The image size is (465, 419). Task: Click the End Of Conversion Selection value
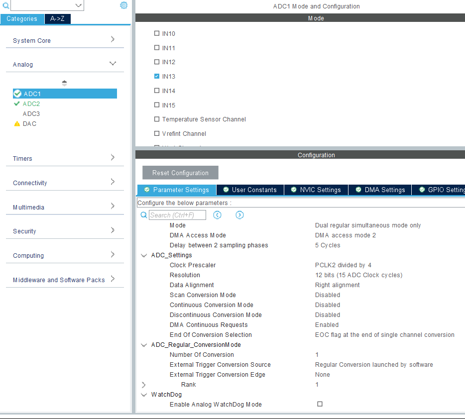point(384,335)
